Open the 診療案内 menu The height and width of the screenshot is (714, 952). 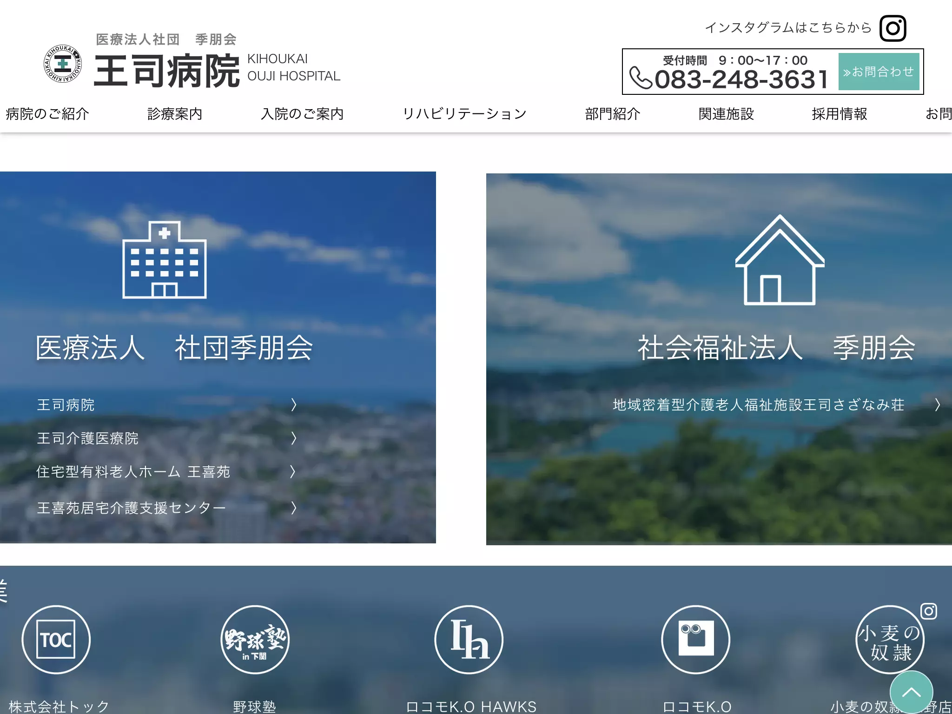click(x=175, y=114)
